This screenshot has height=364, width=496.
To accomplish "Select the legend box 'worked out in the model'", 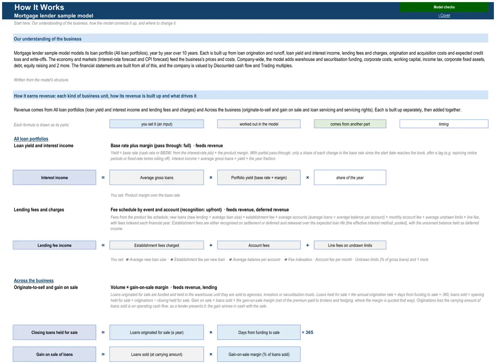I will click(x=259, y=124).
